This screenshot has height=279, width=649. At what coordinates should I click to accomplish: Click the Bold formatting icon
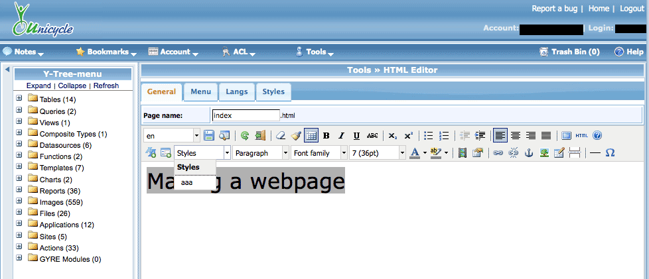(x=326, y=136)
